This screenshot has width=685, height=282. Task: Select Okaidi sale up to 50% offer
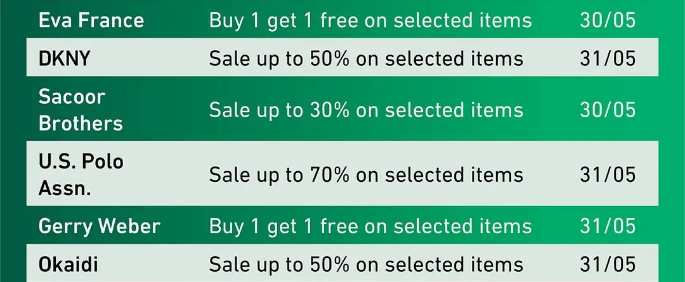[x=366, y=264]
